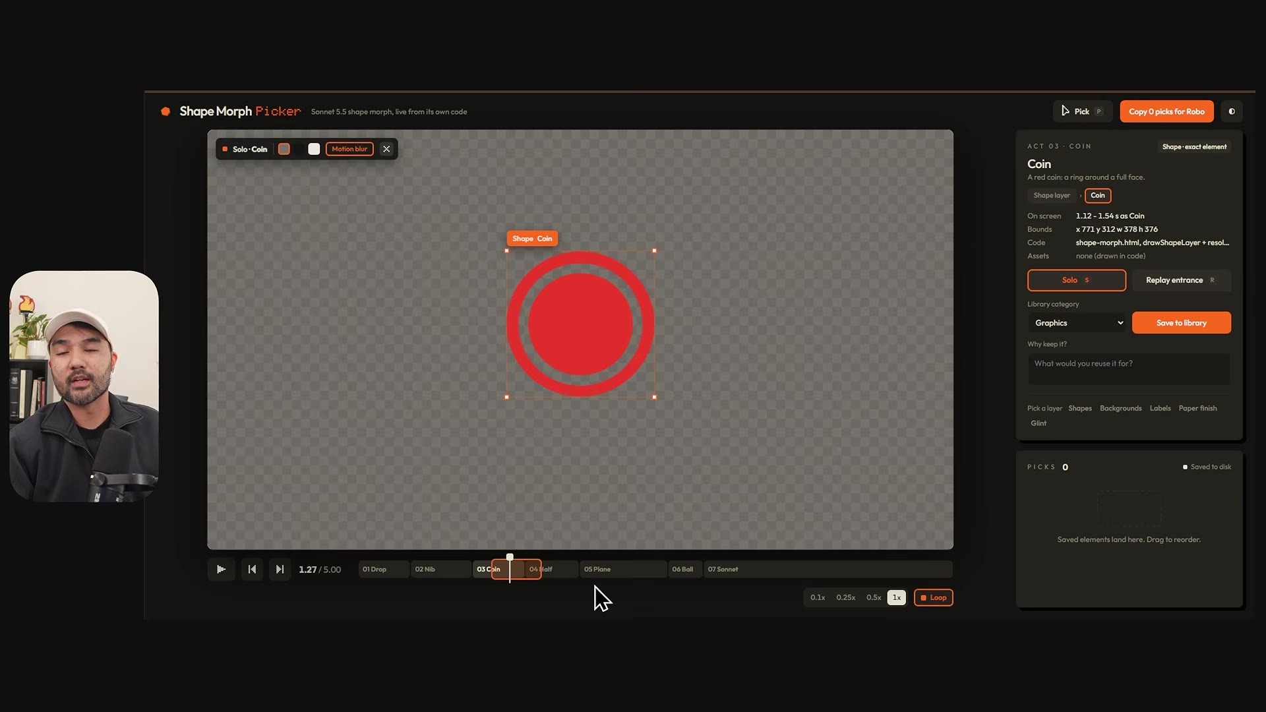The image size is (1266, 712).
Task: Click the time readout '1.27 / 5.00'
Action: (320, 570)
